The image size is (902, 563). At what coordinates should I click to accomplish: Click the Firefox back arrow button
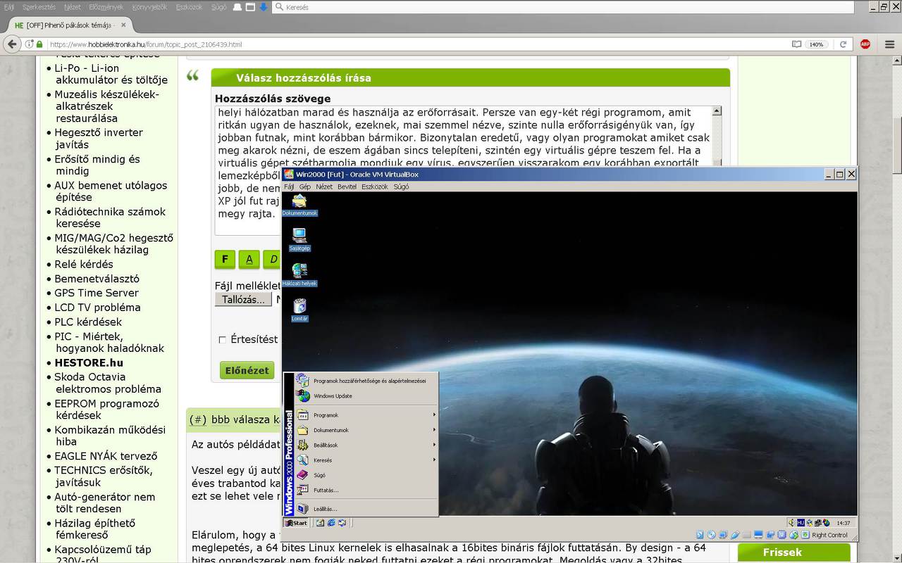click(x=12, y=44)
